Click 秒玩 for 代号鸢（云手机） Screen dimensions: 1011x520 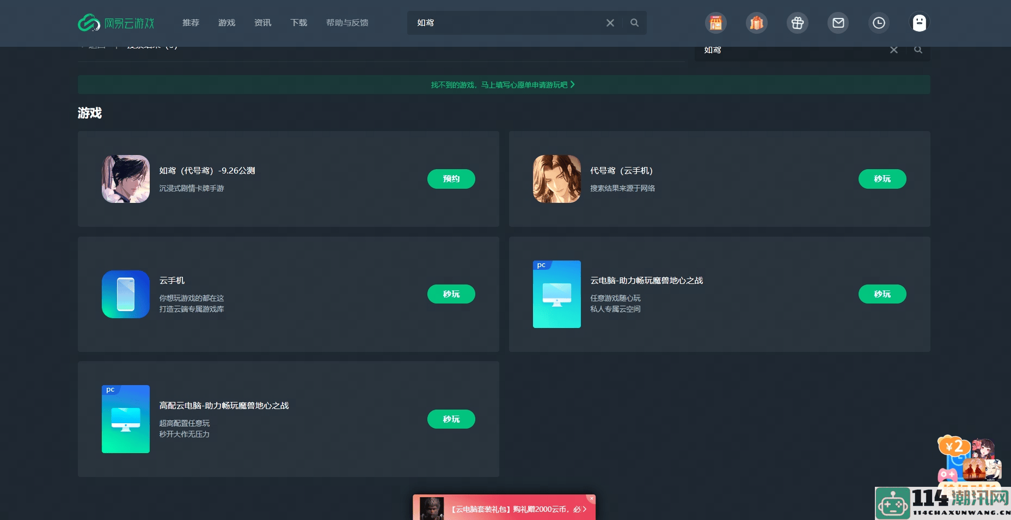[x=883, y=179]
